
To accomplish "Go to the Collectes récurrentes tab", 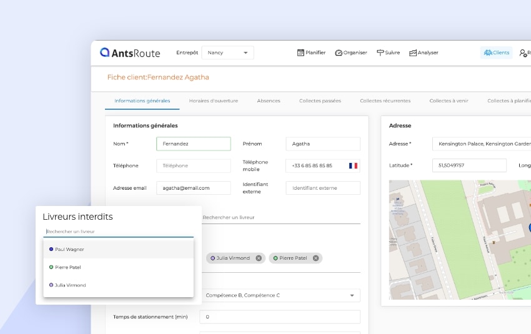I will pos(385,101).
